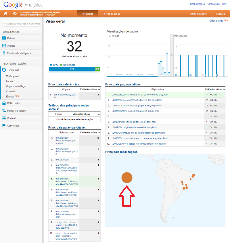Open the como-enviar-blog-aparecer-google page link
230x243 pixels.
click(137, 106)
